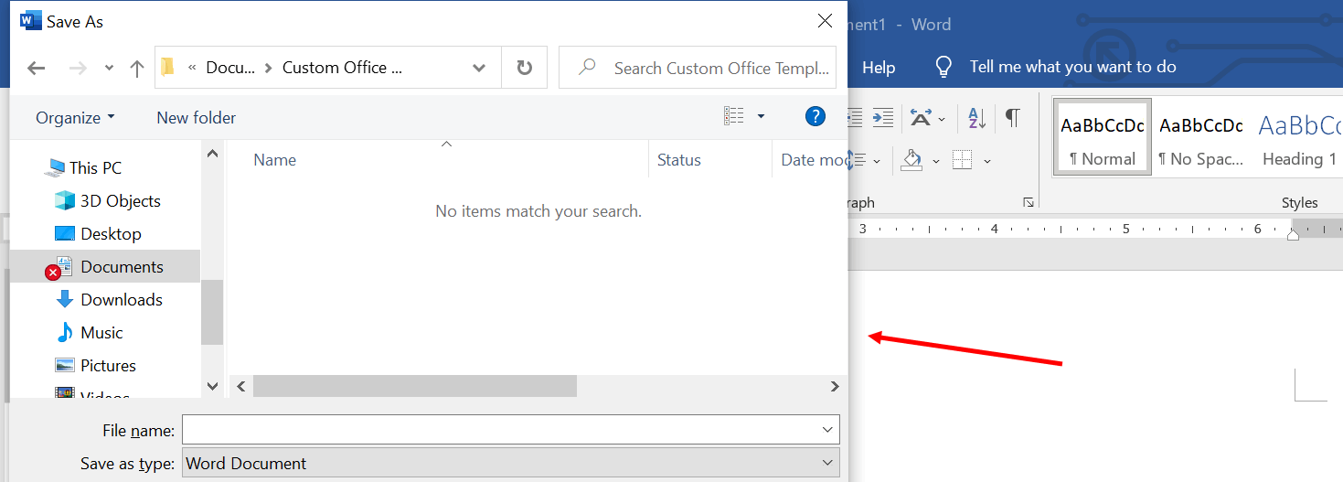Open Downloads in navigation pane

click(122, 299)
